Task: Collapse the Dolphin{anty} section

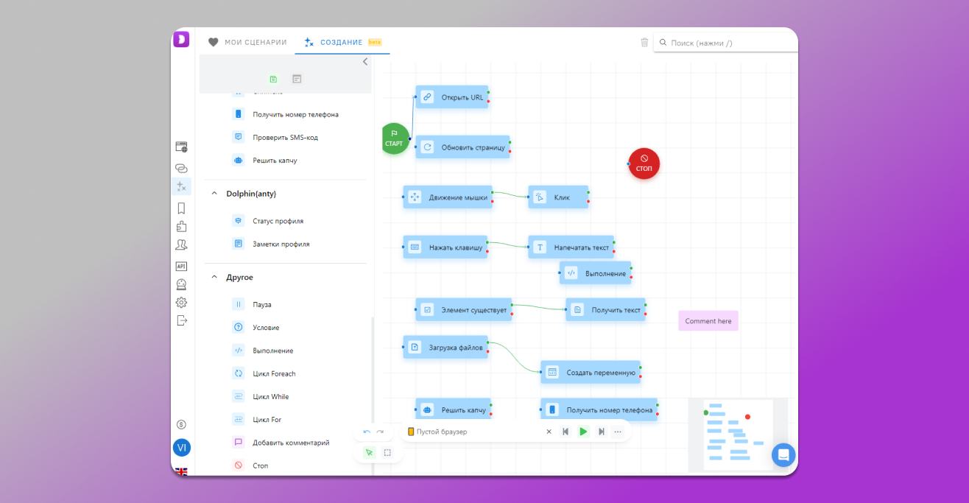Action: 214,194
